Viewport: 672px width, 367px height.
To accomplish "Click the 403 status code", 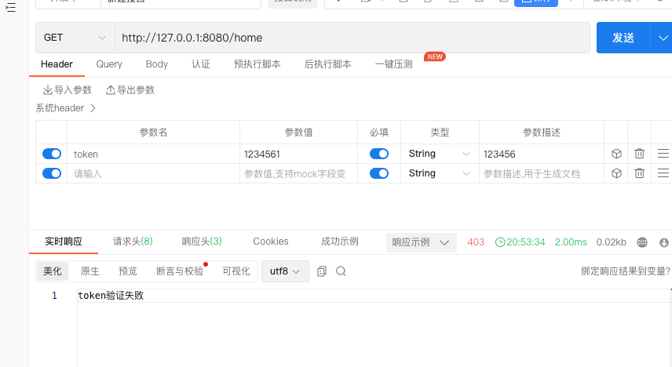I will point(476,242).
